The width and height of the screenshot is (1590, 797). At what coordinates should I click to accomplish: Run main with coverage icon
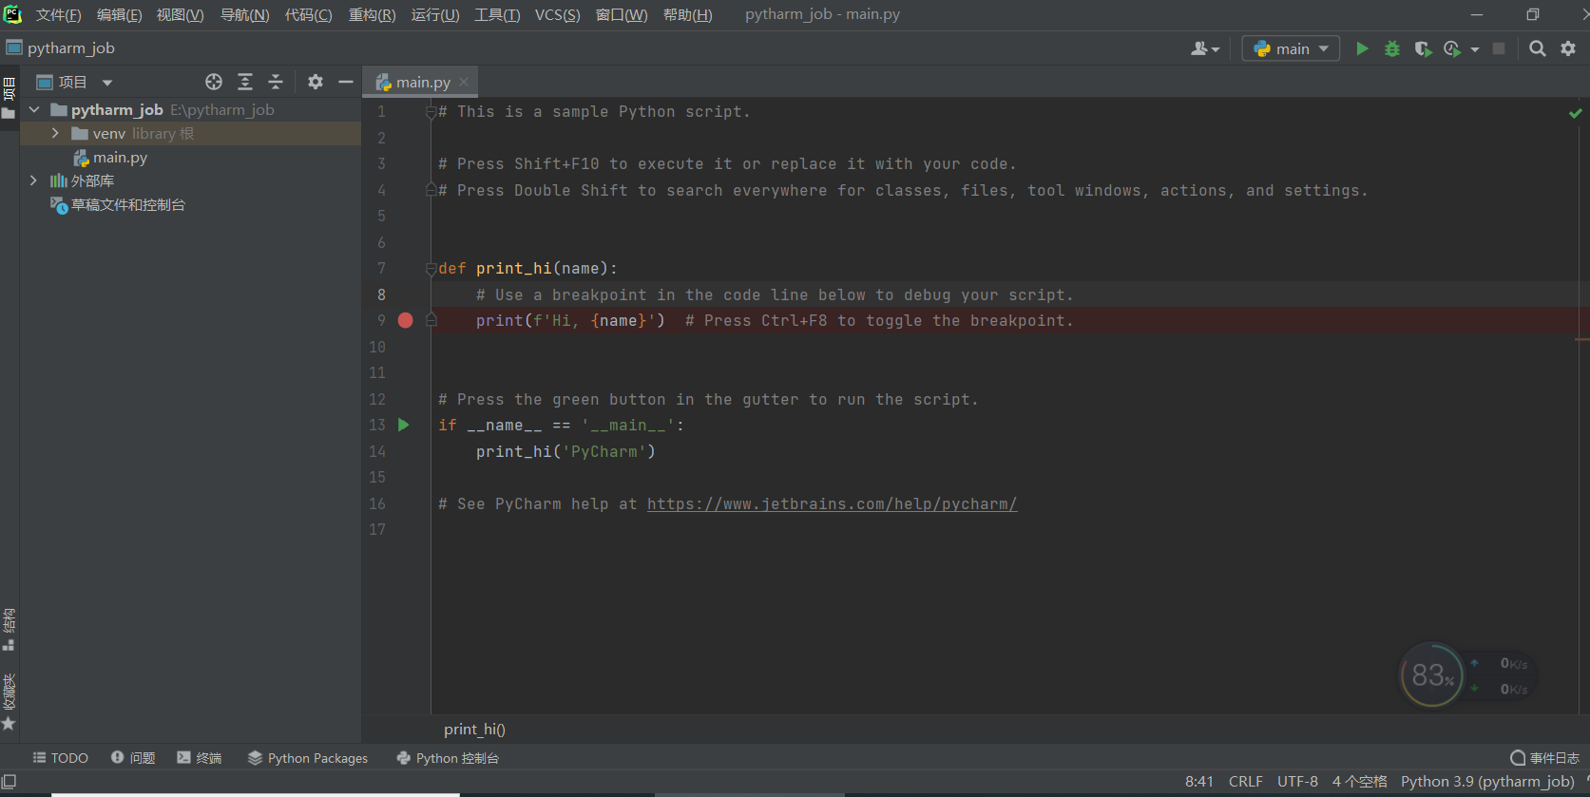[1422, 48]
